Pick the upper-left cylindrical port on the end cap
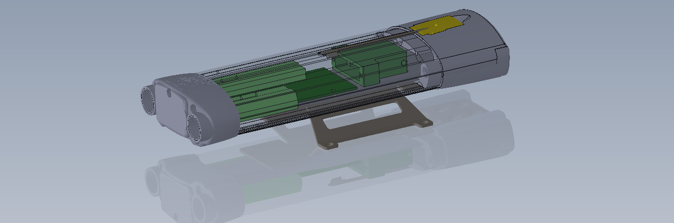 point(148,99)
